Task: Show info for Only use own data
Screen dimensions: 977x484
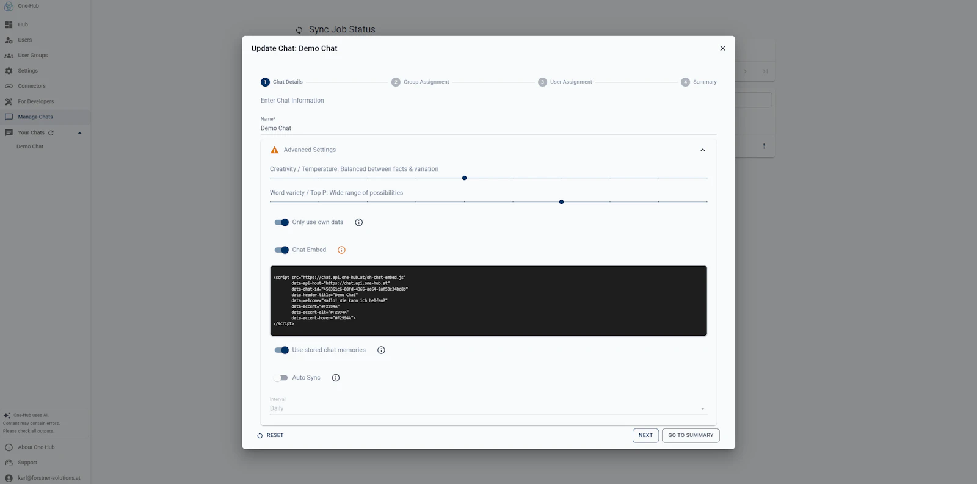Action: pos(359,222)
